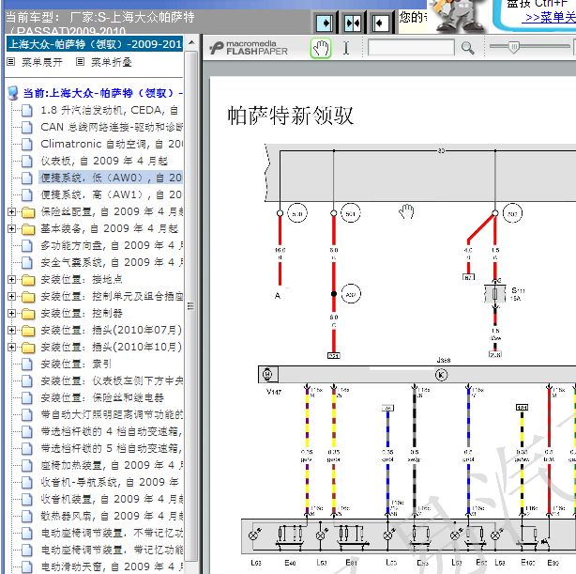Image resolution: width=576 pixels, height=574 pixels.
Task: Click the 菜单展开 expand-menu icon
Action: coord(11,62)
